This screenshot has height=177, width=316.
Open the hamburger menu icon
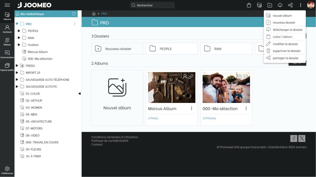[7, 5]
